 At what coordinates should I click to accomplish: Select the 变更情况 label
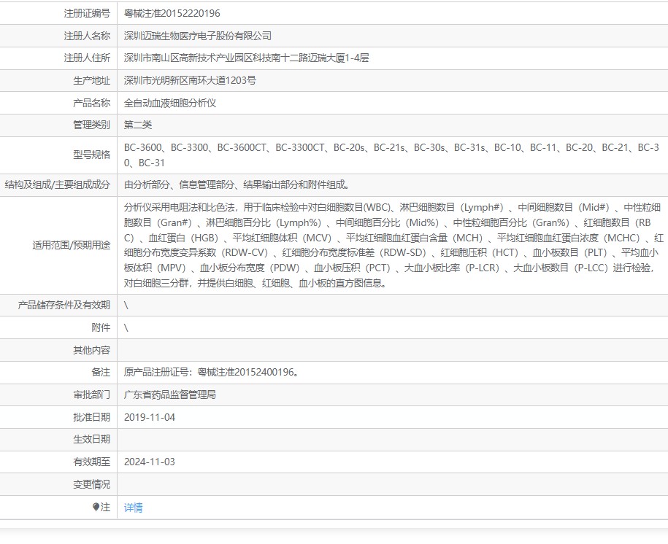[x=91, y=484]
